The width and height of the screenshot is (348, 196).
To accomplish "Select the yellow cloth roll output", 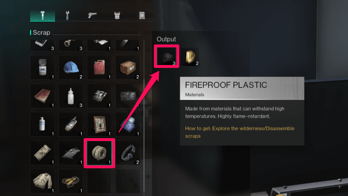I will pyautogui.click(x=190, y=56).
